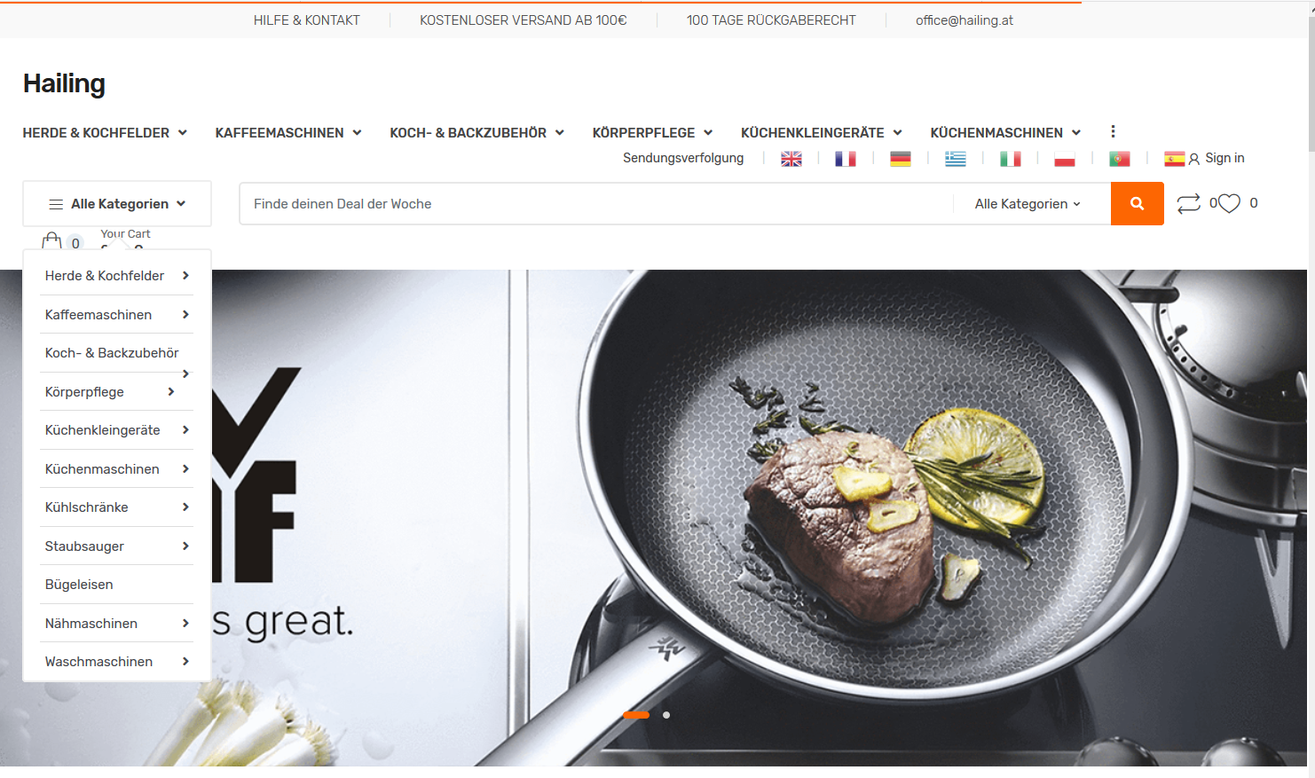Expand the Kaffeemaschinen sidebar submenu arrow
1315x778 pixels.
tap(185, 314)
